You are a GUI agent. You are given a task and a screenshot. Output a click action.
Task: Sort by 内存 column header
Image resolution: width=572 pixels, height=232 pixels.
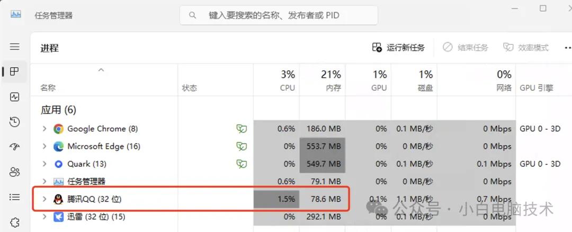333,88
